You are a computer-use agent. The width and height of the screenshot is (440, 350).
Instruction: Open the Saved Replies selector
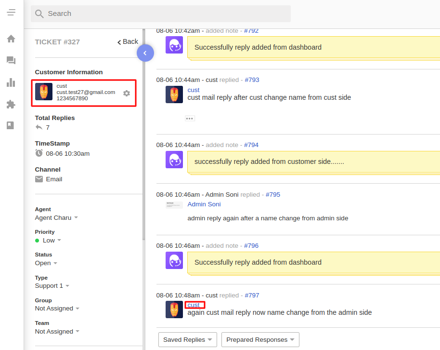pyautogui.click(x=187, y=339)
